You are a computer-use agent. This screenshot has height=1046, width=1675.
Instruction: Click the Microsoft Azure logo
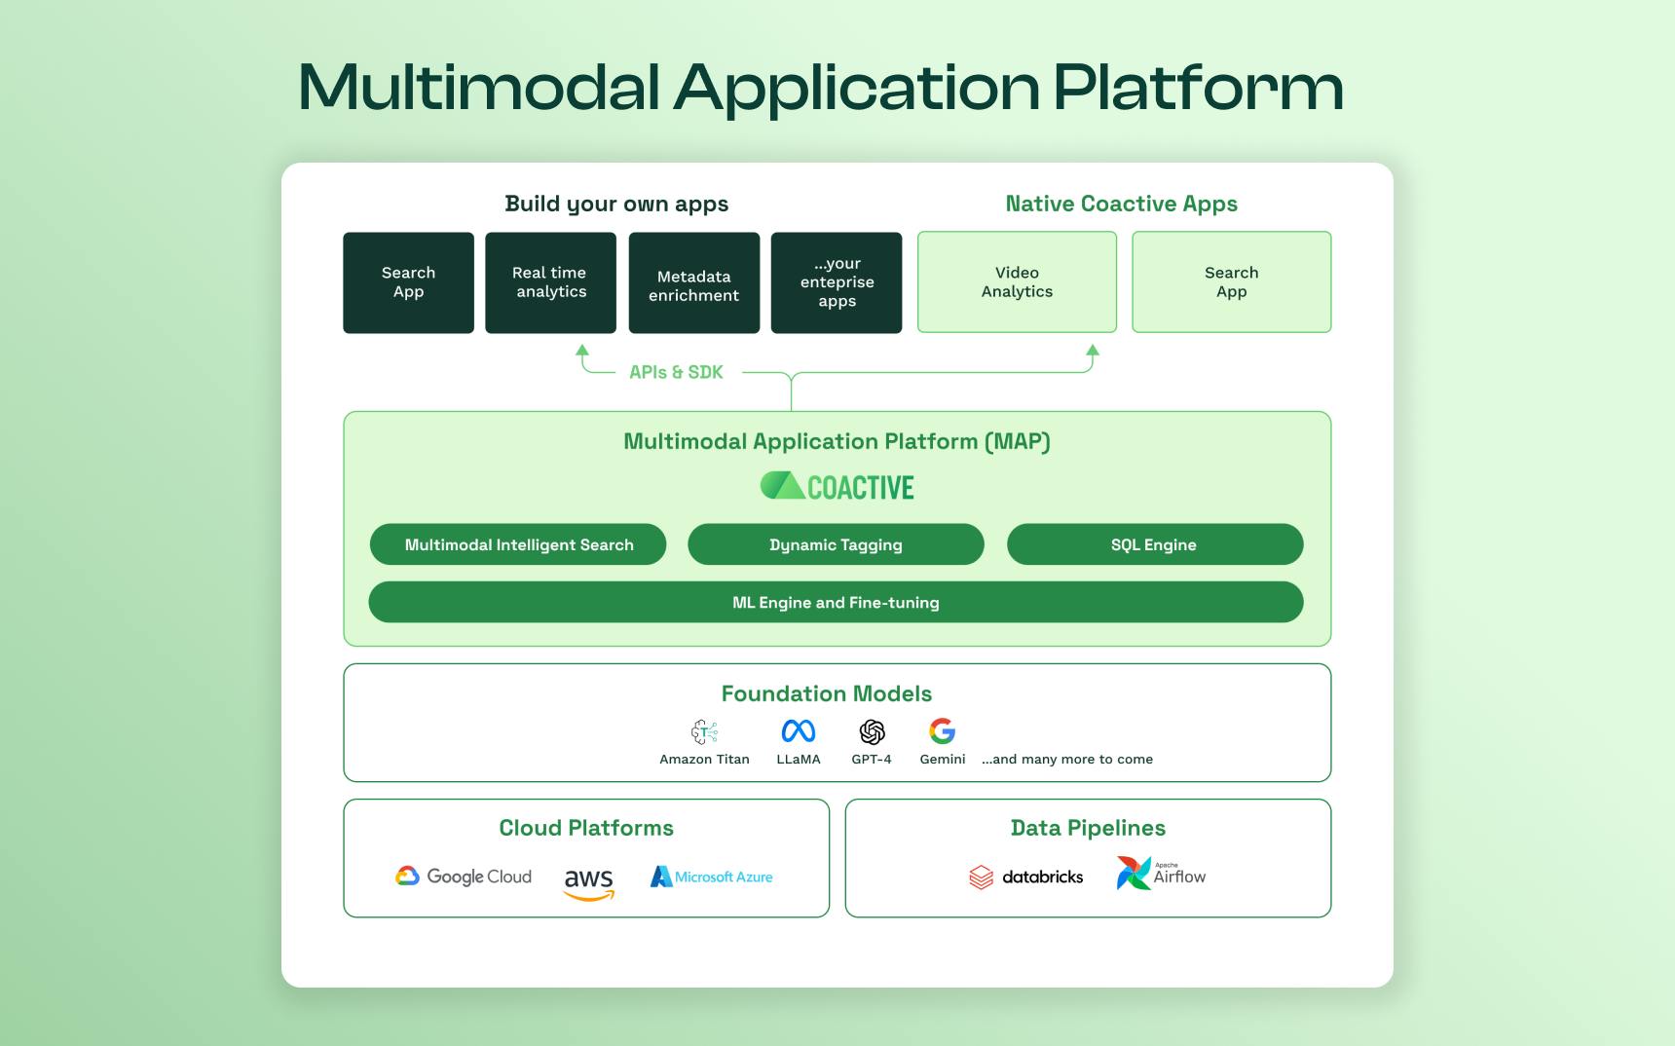point(712,876)
